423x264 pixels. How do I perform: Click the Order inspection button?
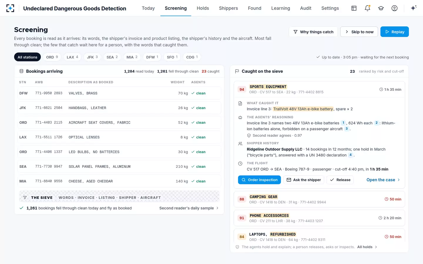[x=259, y=180]
